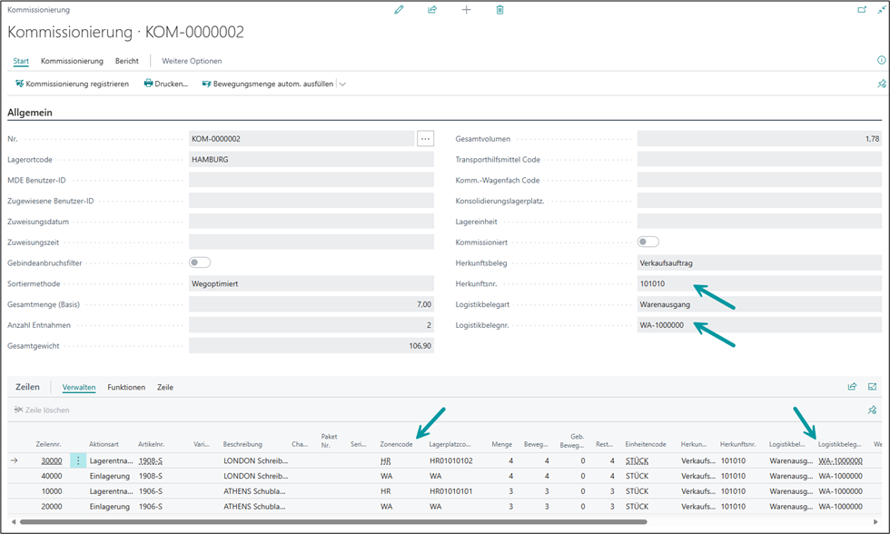The height and width of the screenshot is (534, 890).
Task: Open the ellipsis lookup beside Nr. field
Action: [425, 139]
